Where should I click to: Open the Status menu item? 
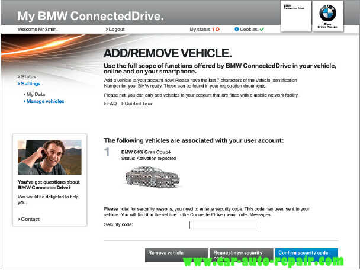click(x=27, y=77)
